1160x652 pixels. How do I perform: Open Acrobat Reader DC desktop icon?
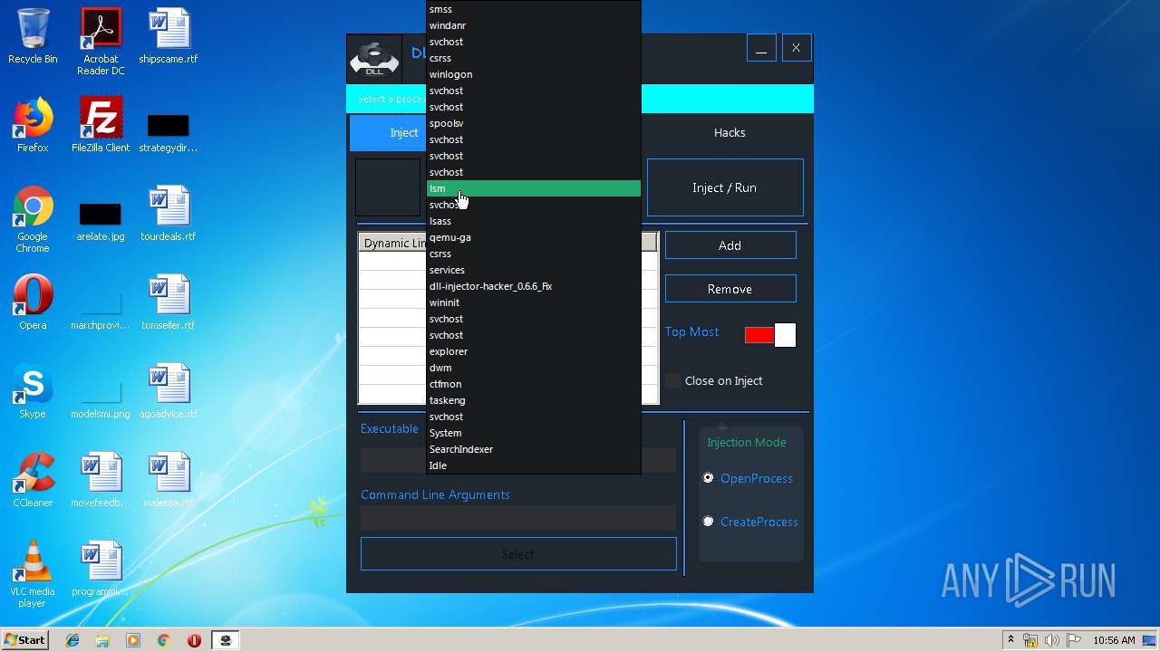[101, 42]
